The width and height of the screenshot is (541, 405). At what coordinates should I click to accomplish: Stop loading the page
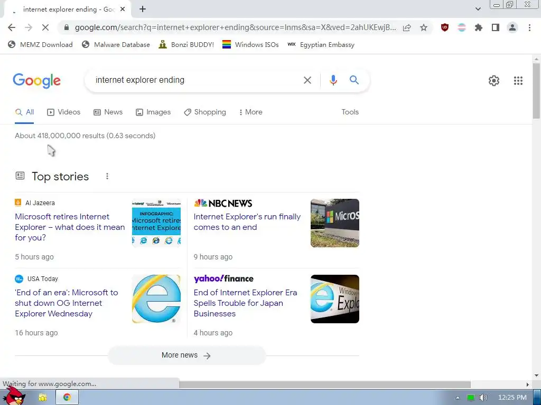tap(45, 27)
